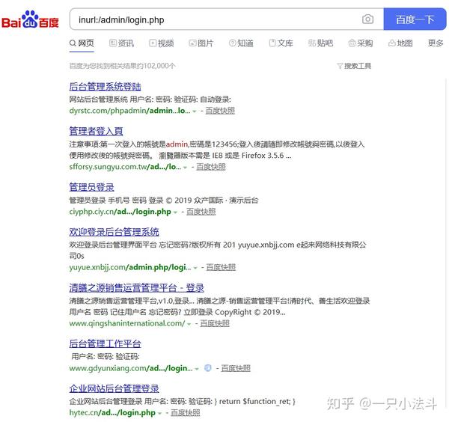Screen dimensions: 449x422
Task: Click the text 百度为您找到相关结果约102,000个
Action: [123, 66]
